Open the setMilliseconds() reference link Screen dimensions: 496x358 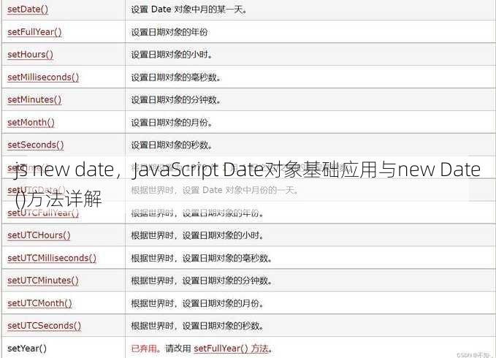(43, 77)
